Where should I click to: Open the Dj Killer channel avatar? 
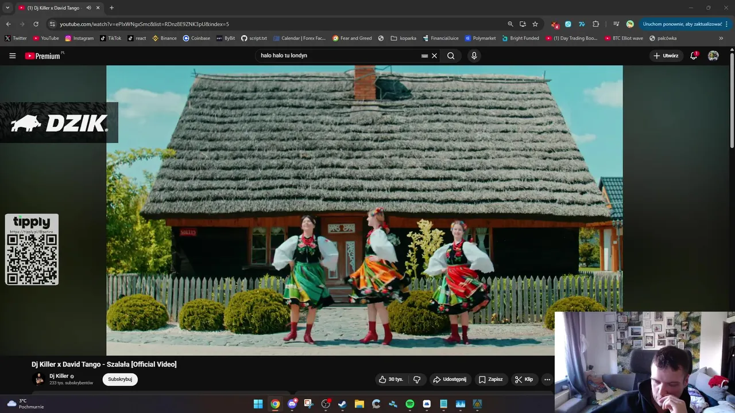tap(39, 379)
